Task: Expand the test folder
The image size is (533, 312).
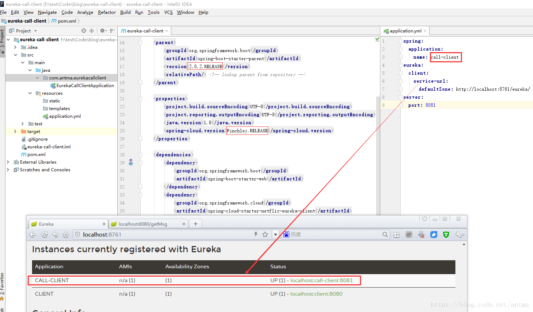Action: click(23, 124)
